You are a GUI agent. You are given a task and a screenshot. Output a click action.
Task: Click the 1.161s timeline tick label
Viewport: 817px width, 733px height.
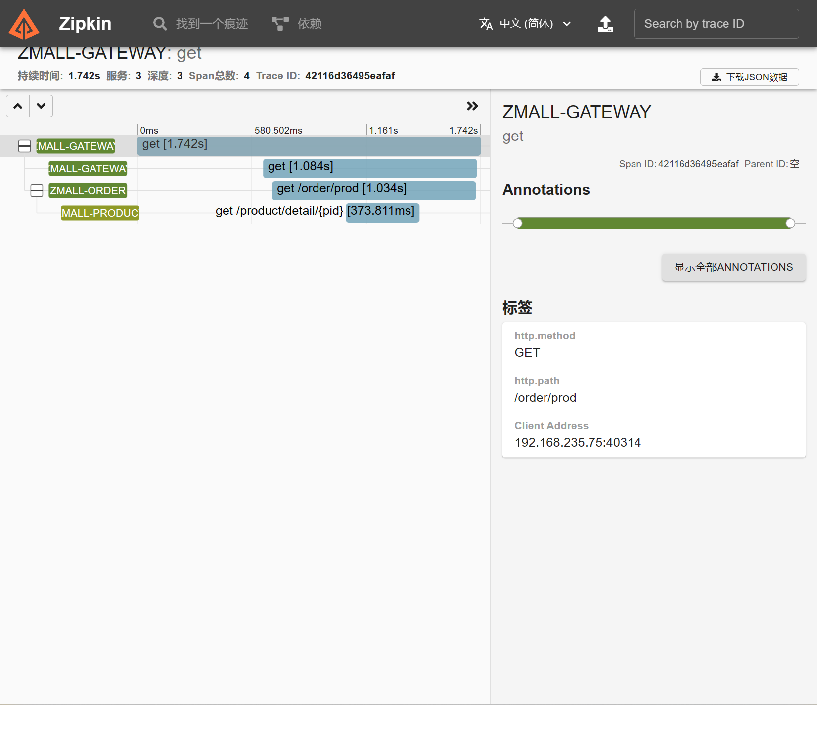[x=383, y=130]
